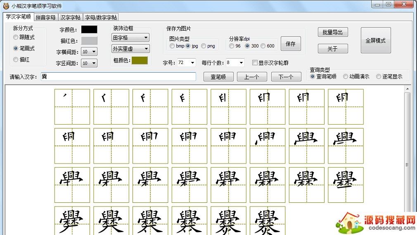Click the 请输入汉字 input field
The height and width of the screenshot is (235, 417).
(x=118, y=77)
